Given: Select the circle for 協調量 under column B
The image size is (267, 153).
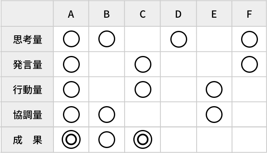Looking at the screenshot, I should [x=107, y=114].
